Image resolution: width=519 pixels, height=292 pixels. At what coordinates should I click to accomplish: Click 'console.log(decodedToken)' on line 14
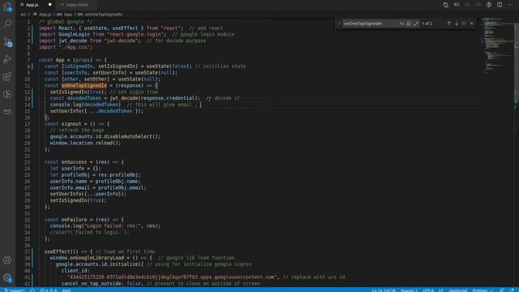(x=85, y=105)
